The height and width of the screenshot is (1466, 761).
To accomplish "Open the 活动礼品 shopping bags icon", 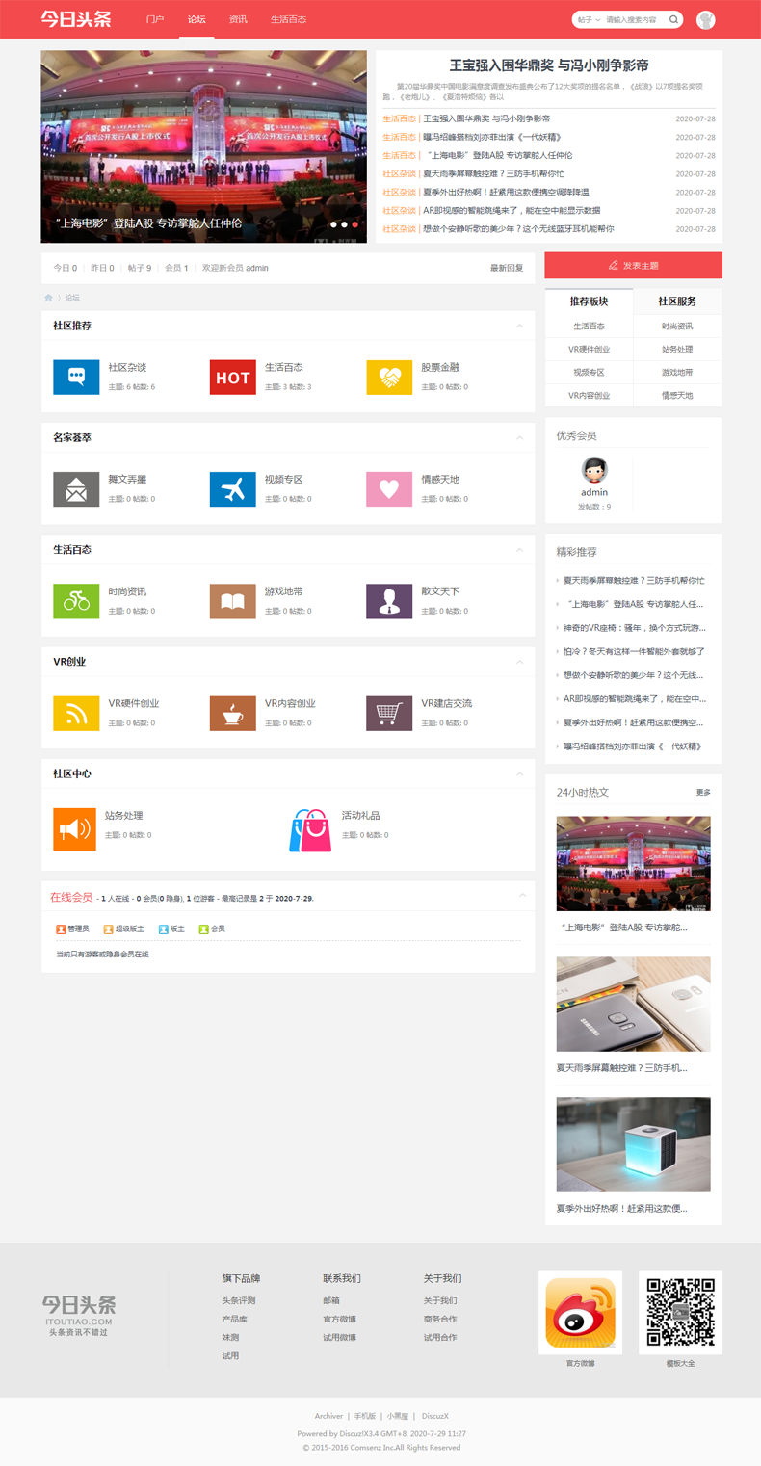I will click(x=310, y=829).
